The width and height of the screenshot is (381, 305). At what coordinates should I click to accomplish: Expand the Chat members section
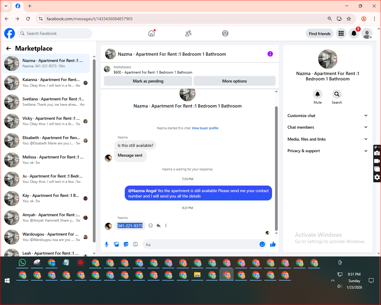(x=328, y=127)
